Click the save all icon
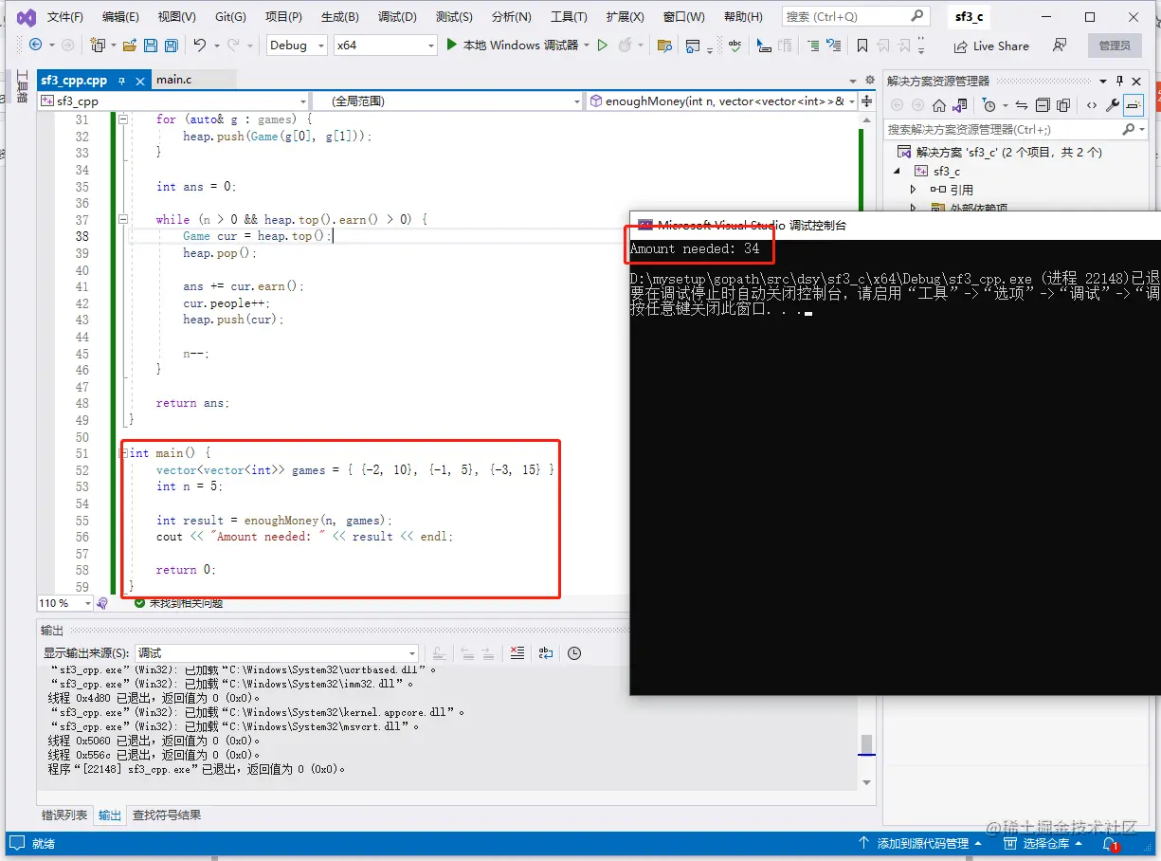 [172, 45]
